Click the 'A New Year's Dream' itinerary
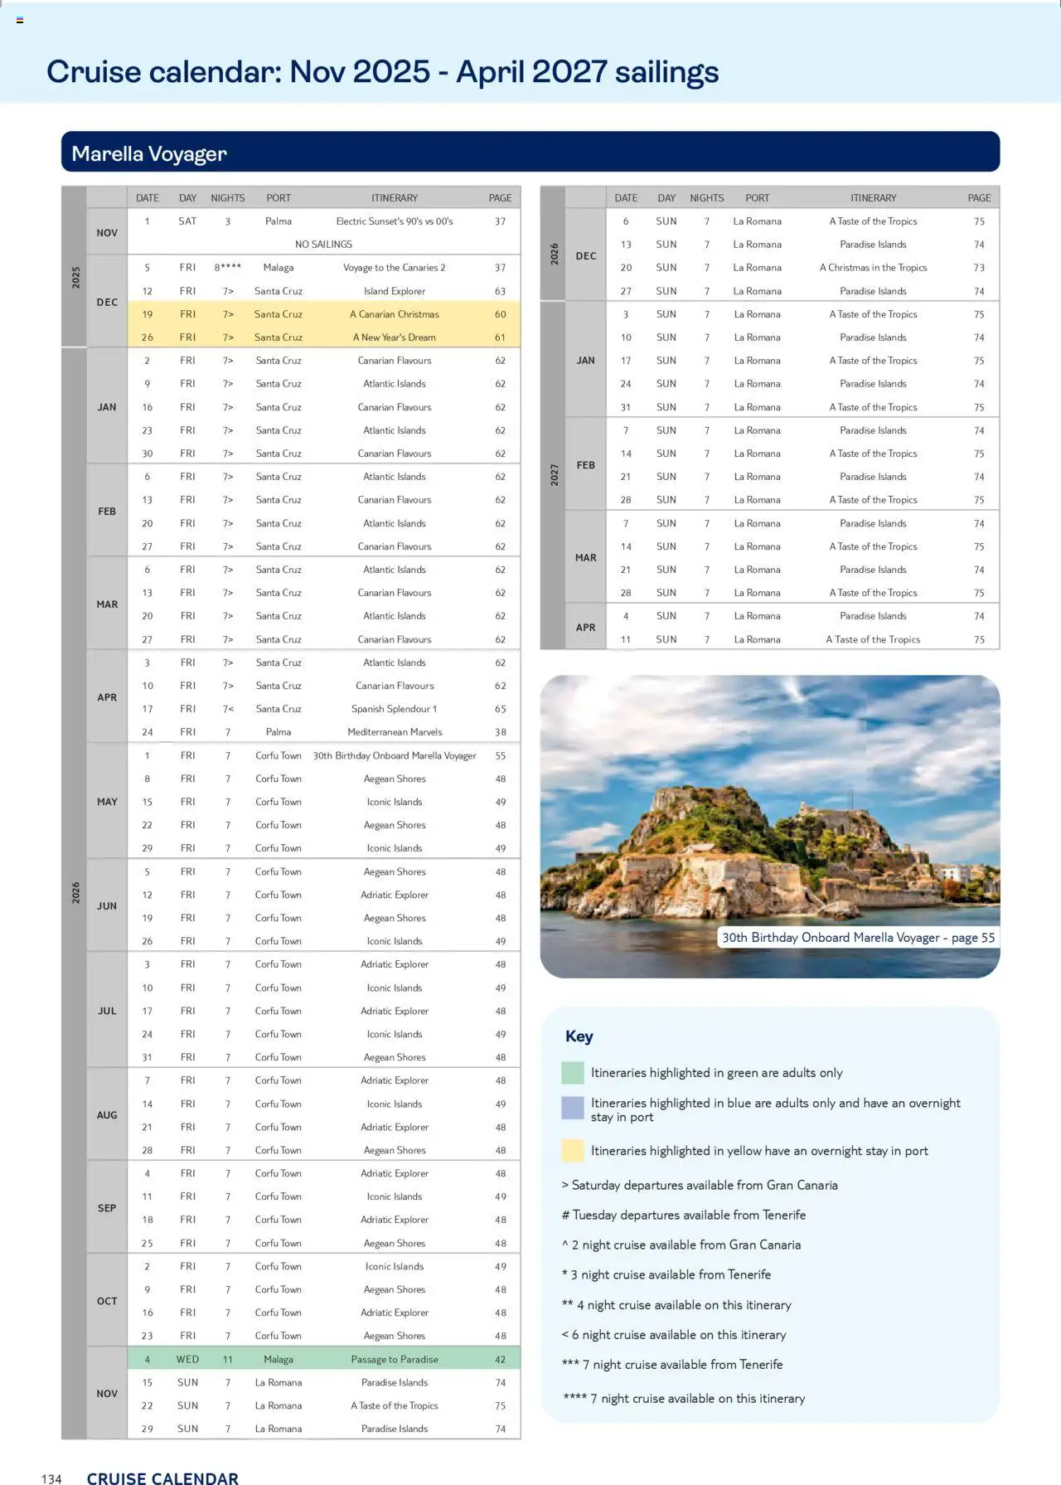Image resolution: width=1061 pixels, height=1485 pixels. pos(395,337)
